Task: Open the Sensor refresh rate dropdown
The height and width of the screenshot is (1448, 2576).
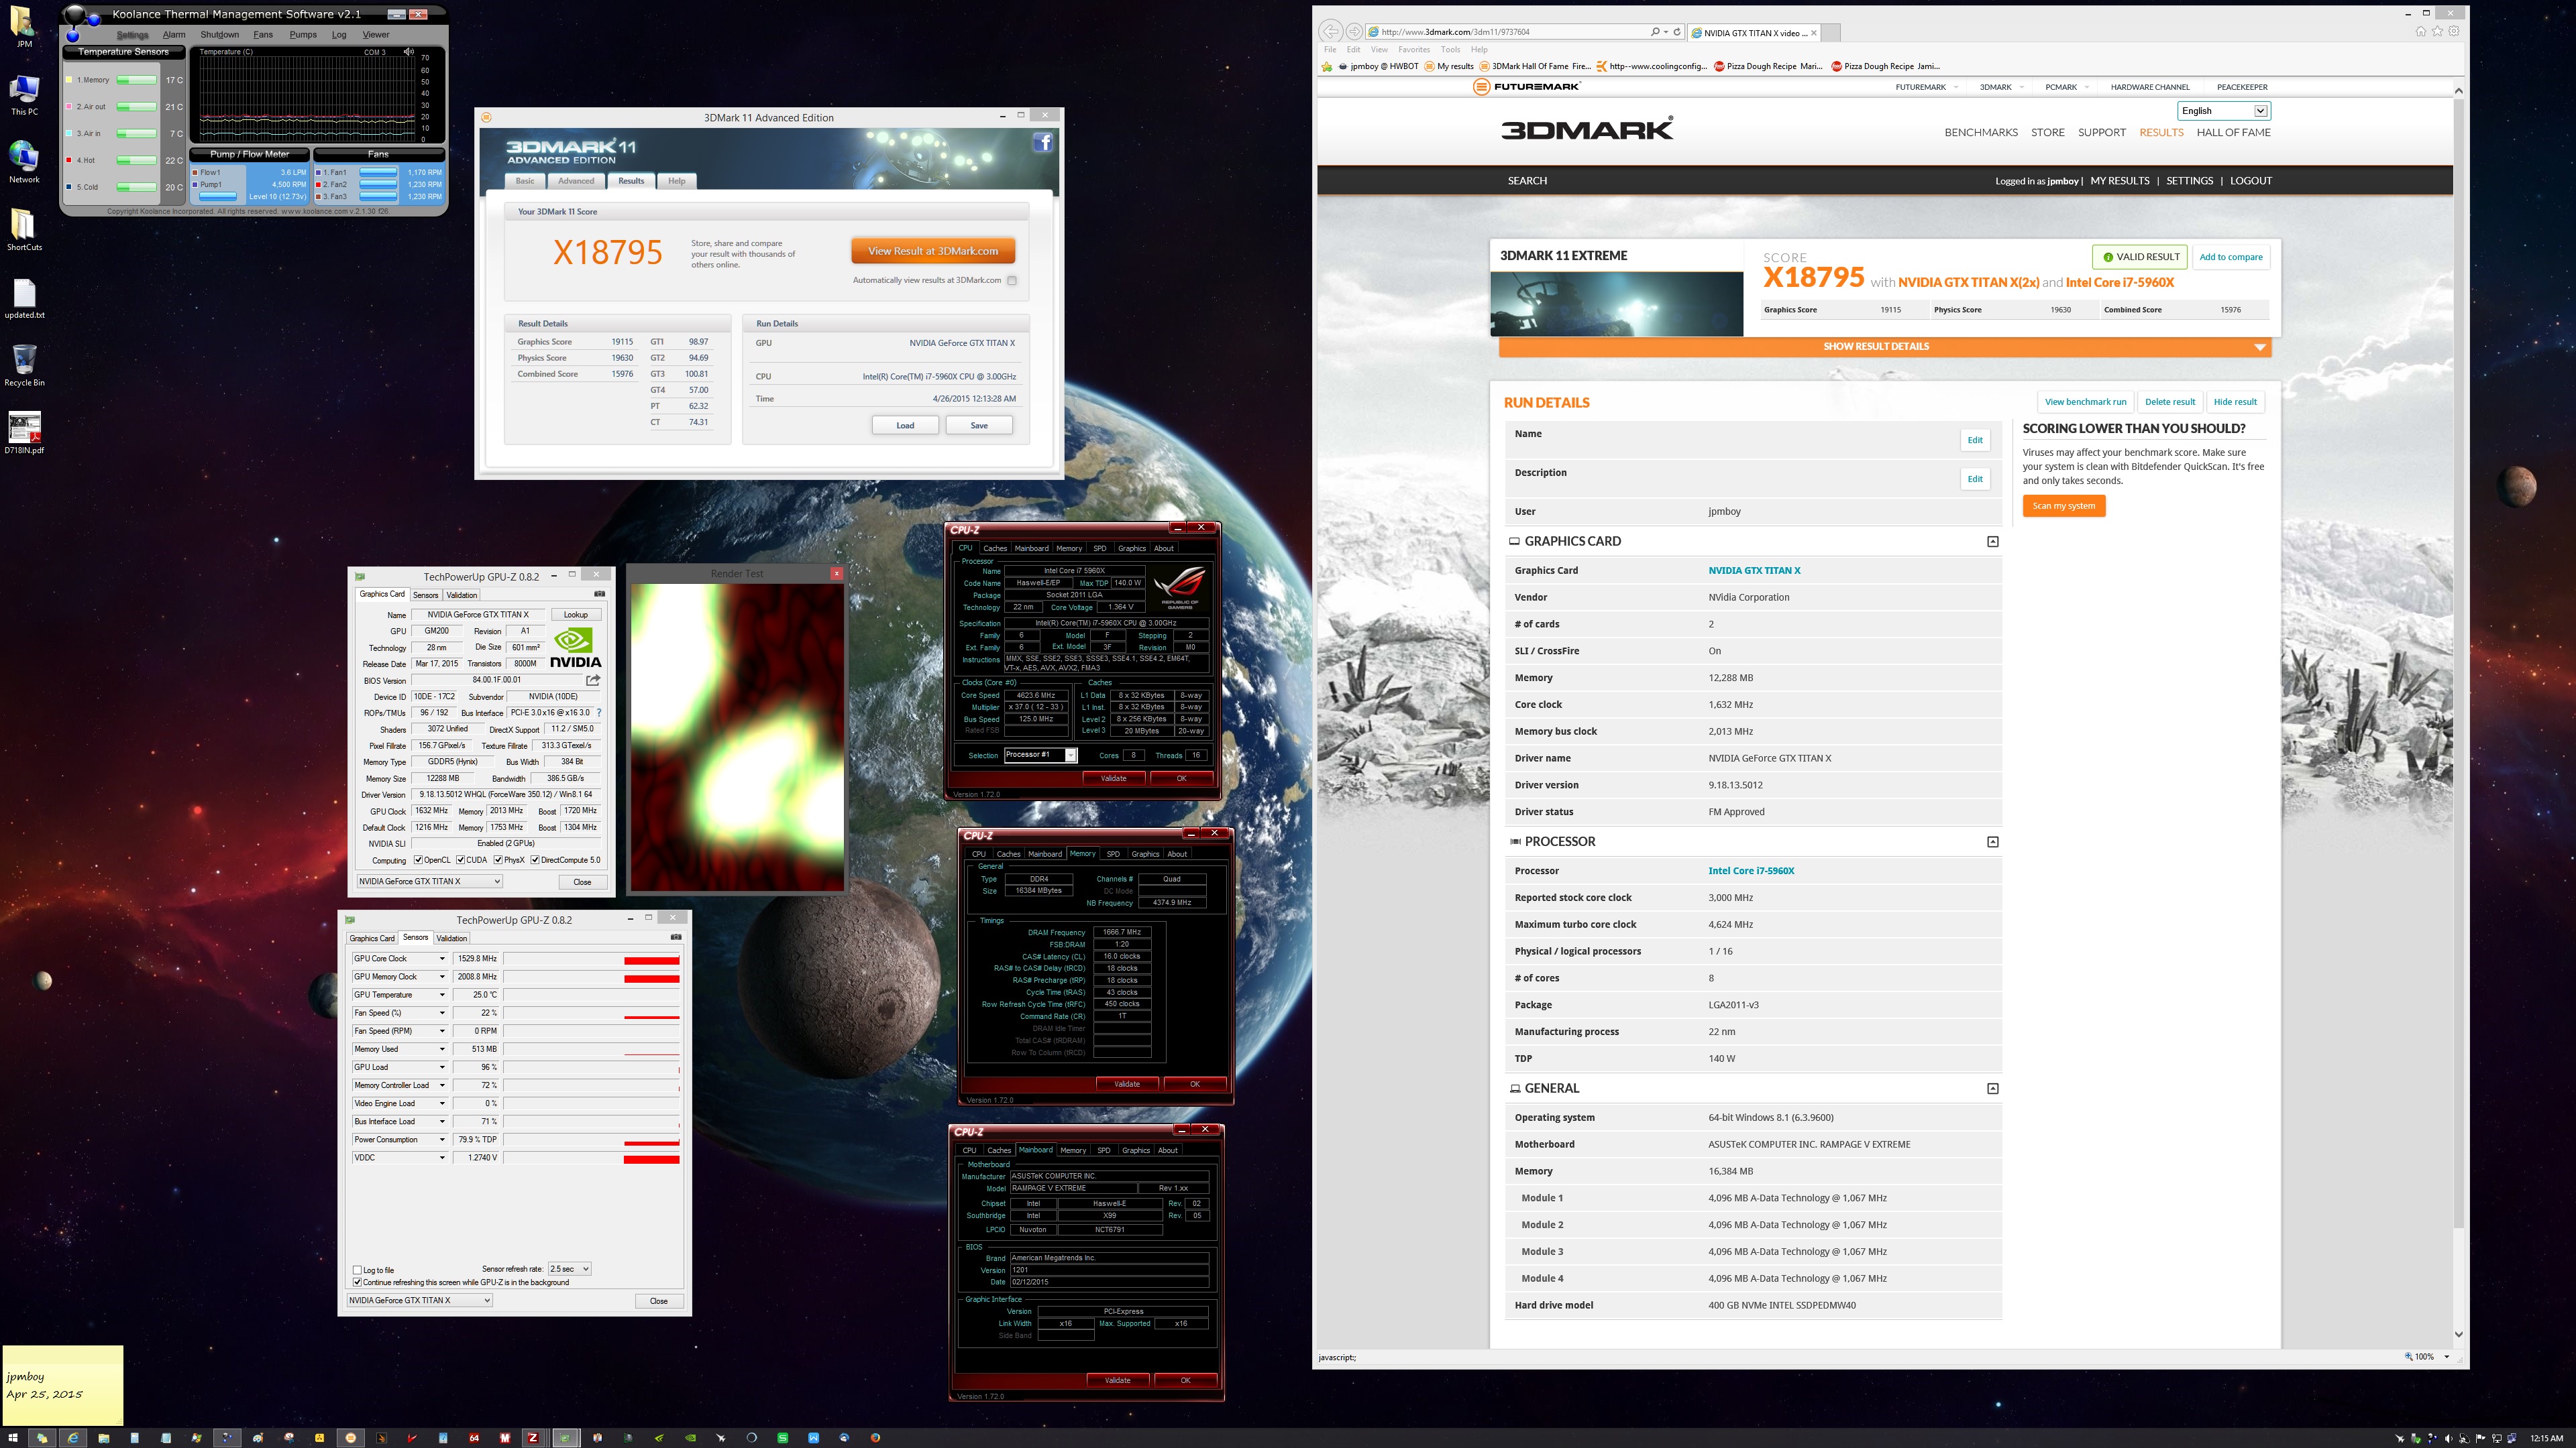Action: [570, 1269]
